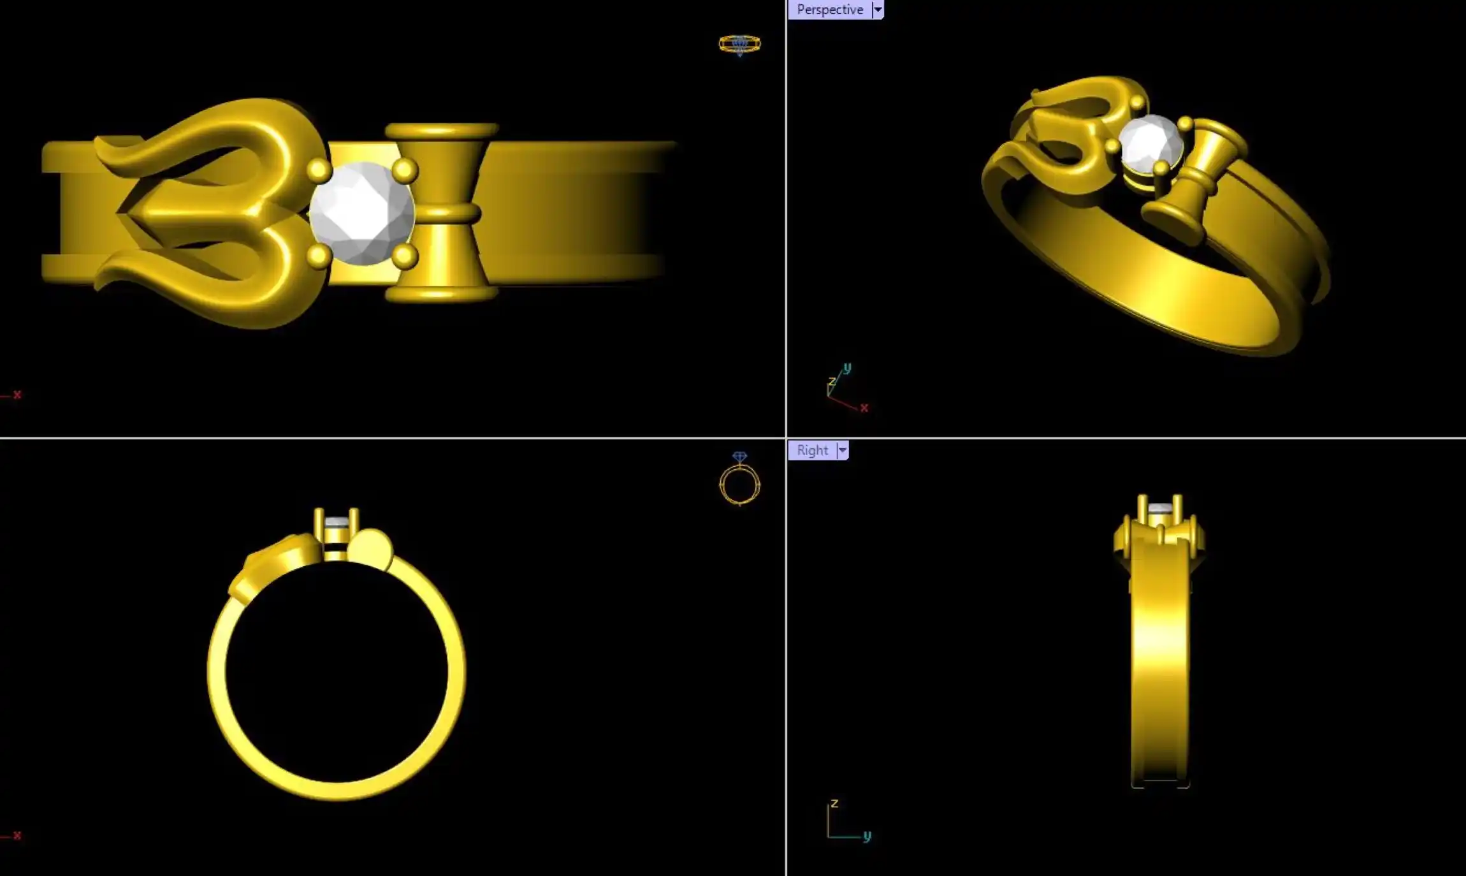Click the vertical divider between left and right viewports
The height and width of the screenshot is (876, 1466).
coord(786,255)
